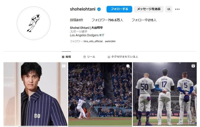Open the Betts Ohtani Freeman jerseys post
Viewport: 200px width, 127px height.
coord(165,94)
